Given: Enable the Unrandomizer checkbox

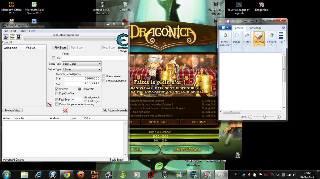Looking at the screenshot, I should tap(104, 76).
